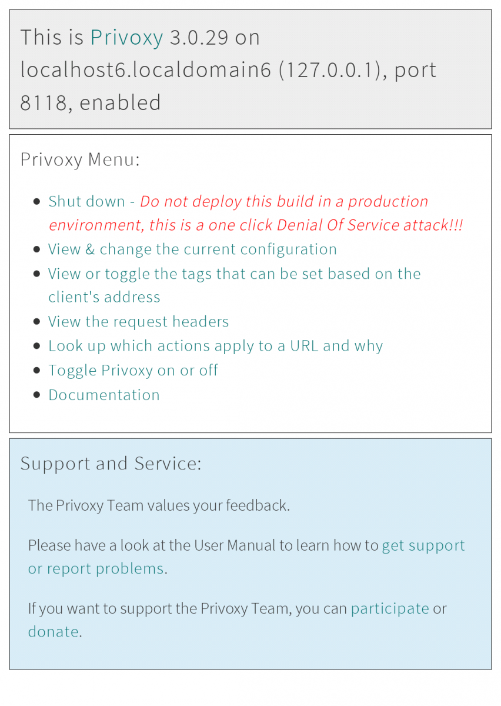The height and width of the screenshot is (706, 501).
Task: Click the localhost6.localdomain6 hostname text
Action: click(145, 70)
